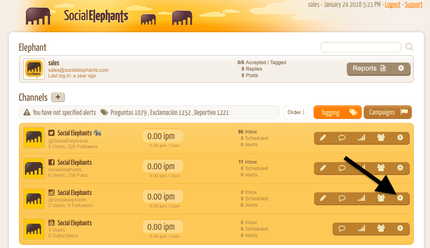Click the Facebook network icon
This screenshot has width=430, height=248.
51,163
